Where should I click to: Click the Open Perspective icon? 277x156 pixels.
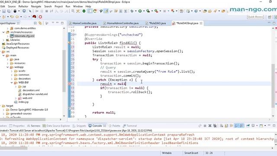[270, 17]
